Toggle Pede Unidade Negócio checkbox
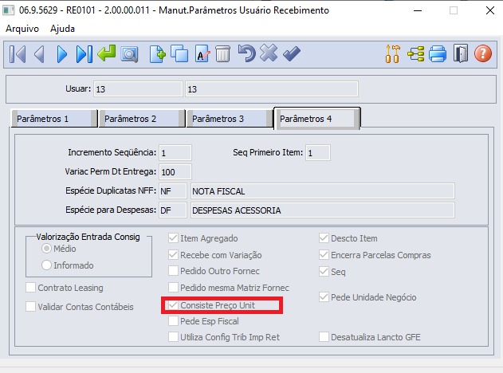The image size is (503, 373). click(x=324, y=297)
